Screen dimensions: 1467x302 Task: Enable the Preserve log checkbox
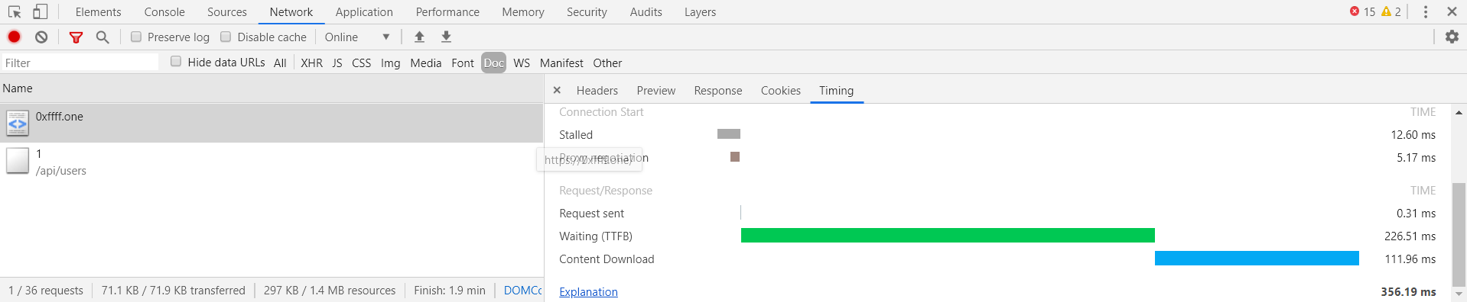click(136, 37)
